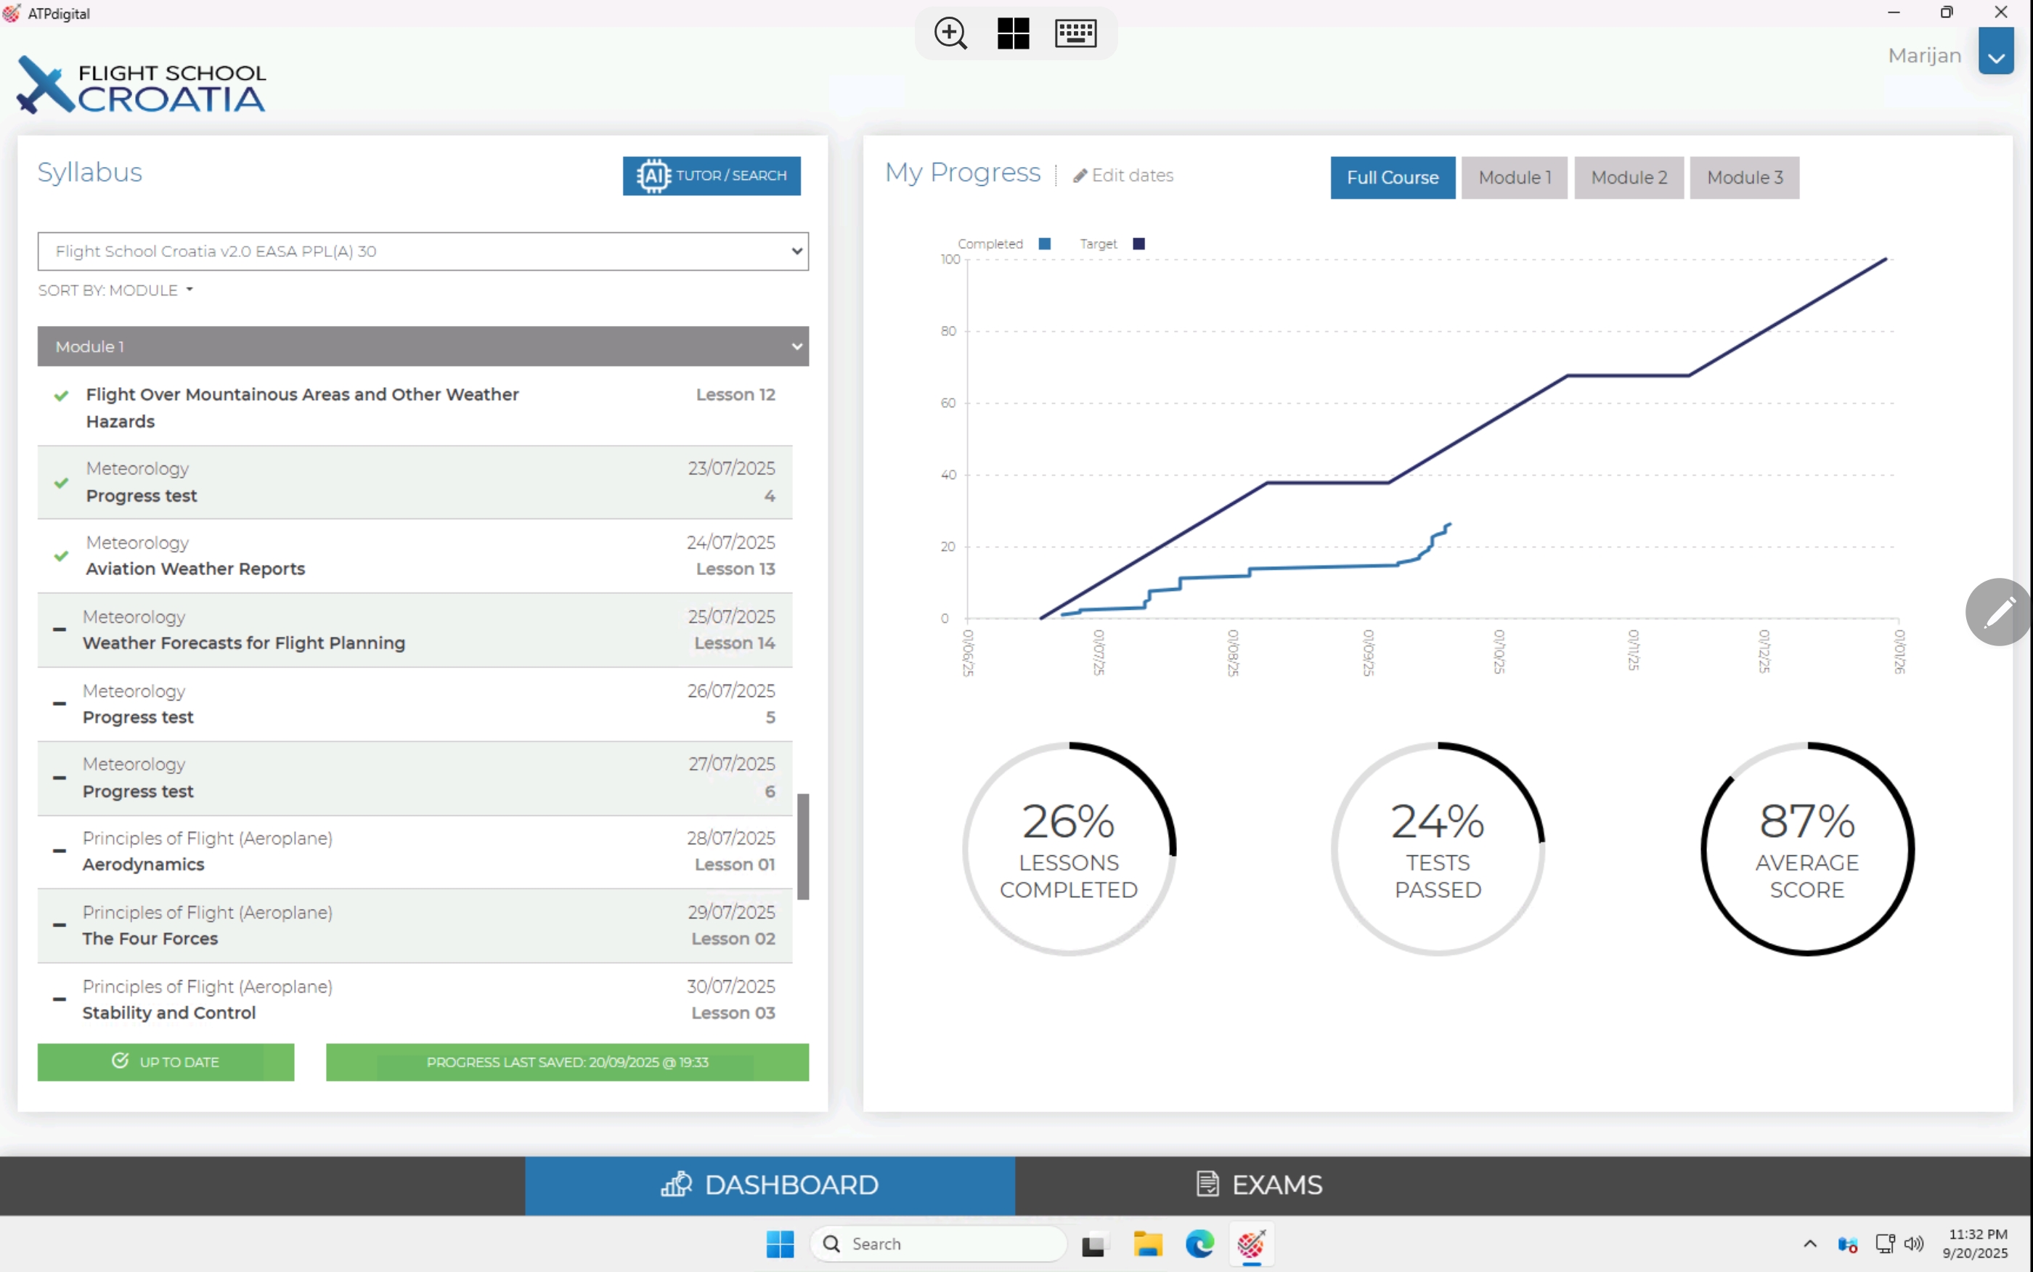Switch to the EXAMS tab
The height and width of the screenshot is (1272, 2033).
[x=1259, y=1184]
